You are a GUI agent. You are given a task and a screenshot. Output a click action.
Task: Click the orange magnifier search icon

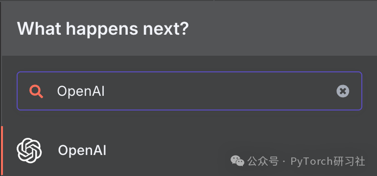[x=36, y=91]
